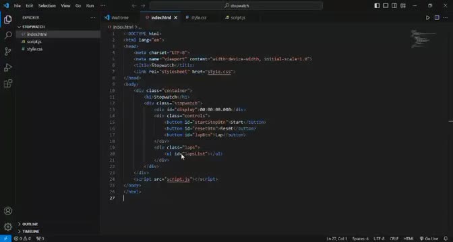Open the Accounts menu icon
Screen dimensions: 453x242
tap(8, 211)
